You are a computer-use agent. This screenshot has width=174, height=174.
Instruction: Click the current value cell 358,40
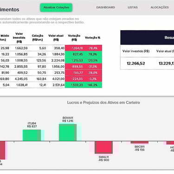[x=59, y=48]
